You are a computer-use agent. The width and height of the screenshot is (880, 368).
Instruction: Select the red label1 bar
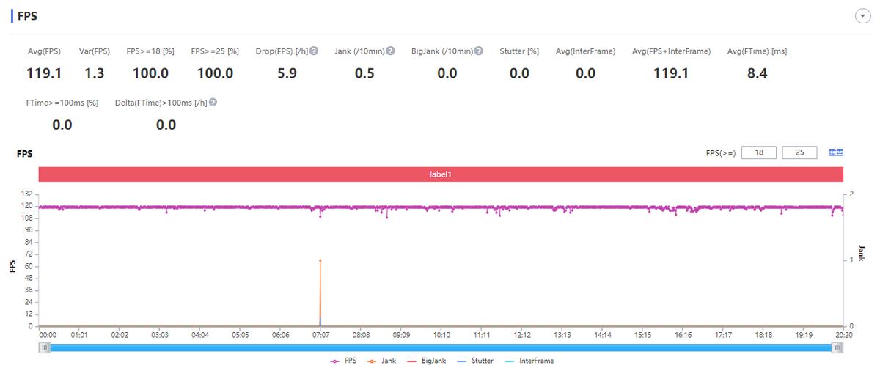(441, 175)
